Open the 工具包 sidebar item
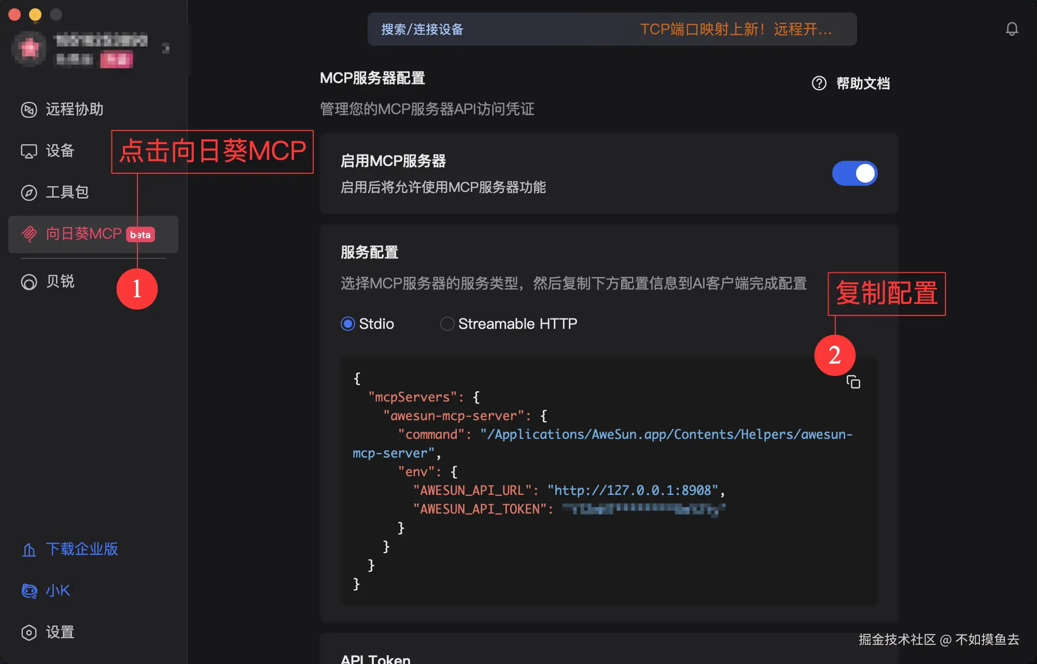1037x664 pixels. click(x=67, y=192)
